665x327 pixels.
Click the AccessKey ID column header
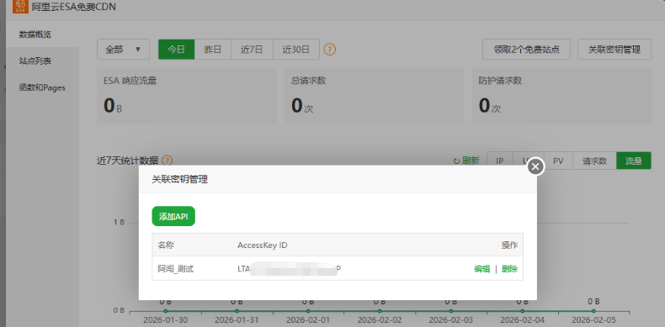pyautogui.click(x=263, y=245)
